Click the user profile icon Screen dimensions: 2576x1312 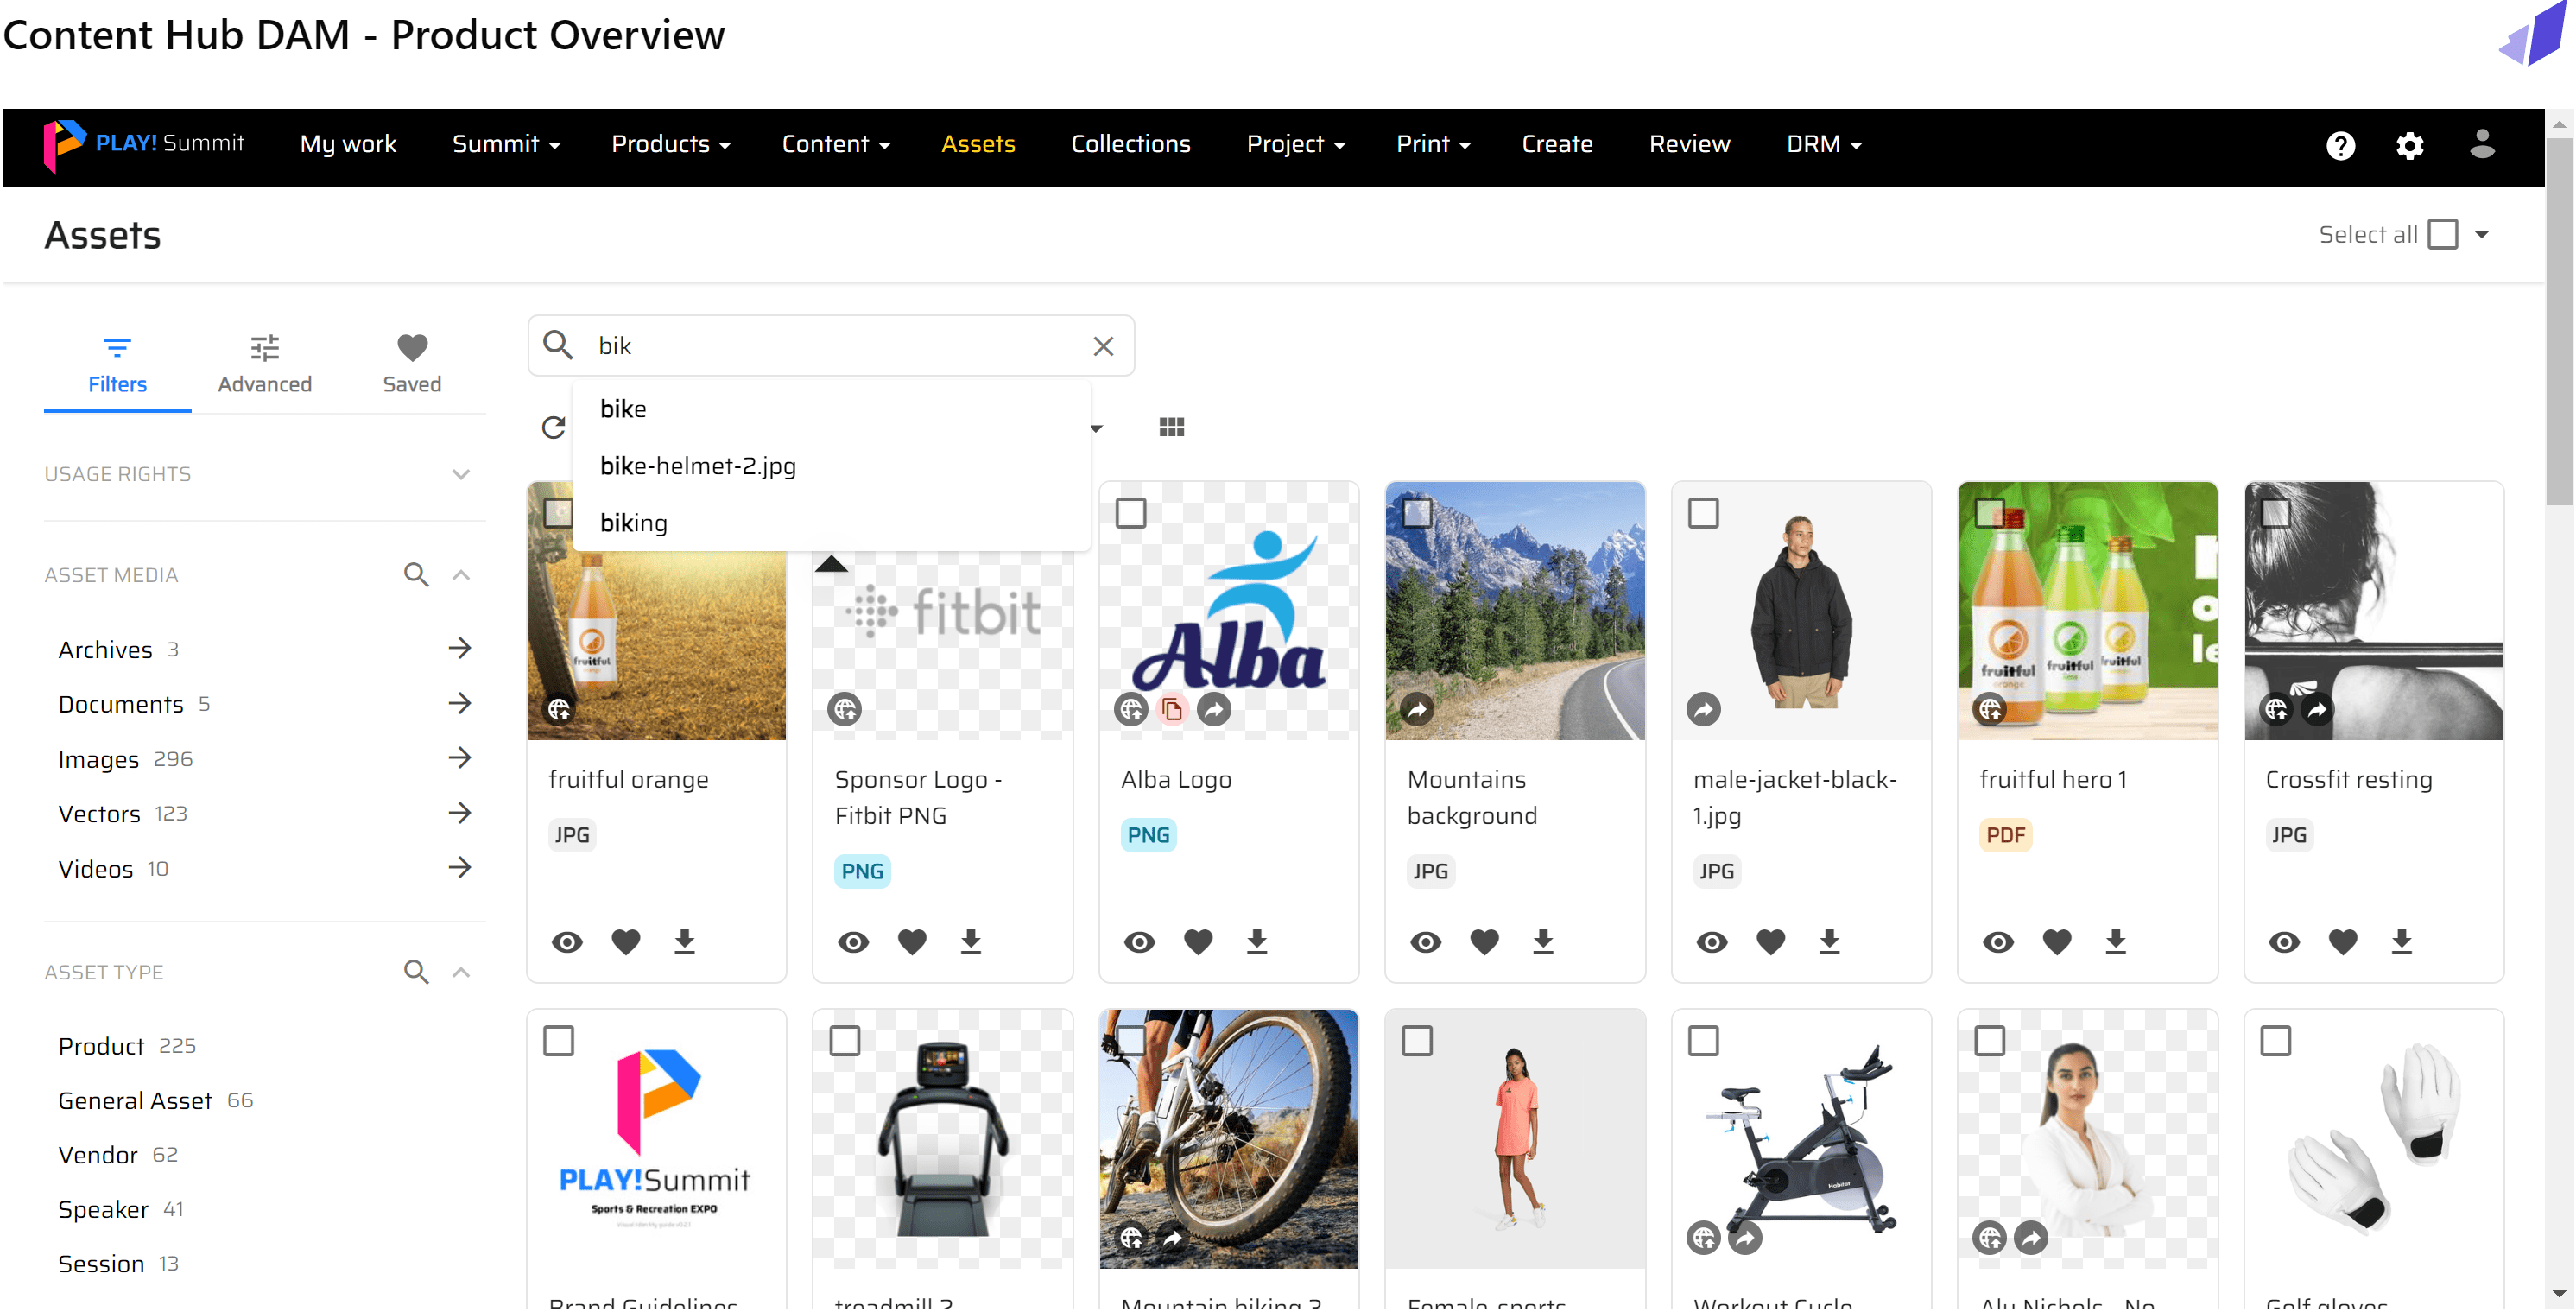coord(2482,144)
